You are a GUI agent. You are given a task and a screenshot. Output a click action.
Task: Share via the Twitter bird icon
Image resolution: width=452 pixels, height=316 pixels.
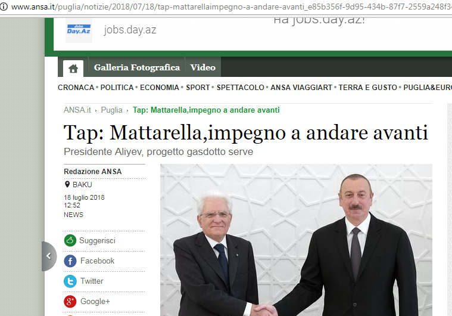point(70,281)
